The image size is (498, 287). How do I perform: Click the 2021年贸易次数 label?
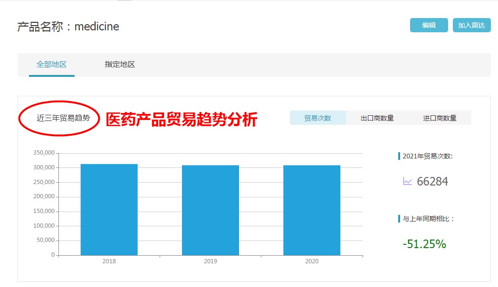(x=428, y=156)
